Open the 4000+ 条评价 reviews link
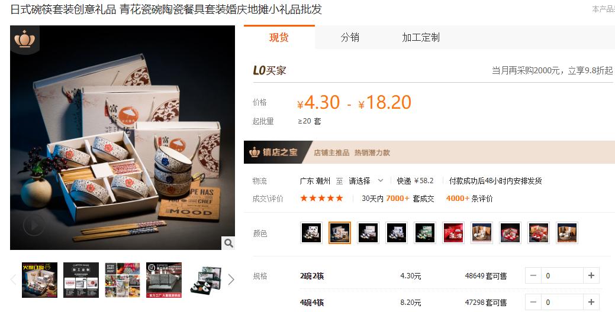 click(x=469, y=199)
